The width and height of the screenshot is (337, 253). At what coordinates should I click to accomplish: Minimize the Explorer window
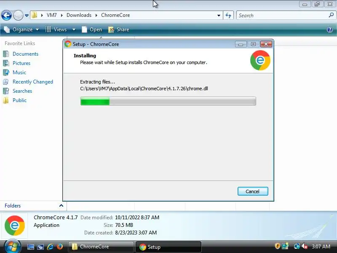(x=305, y=4)
